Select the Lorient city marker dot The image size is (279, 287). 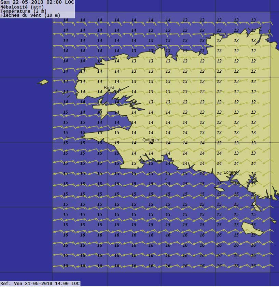pyautogui.click(x=230, y=175)
